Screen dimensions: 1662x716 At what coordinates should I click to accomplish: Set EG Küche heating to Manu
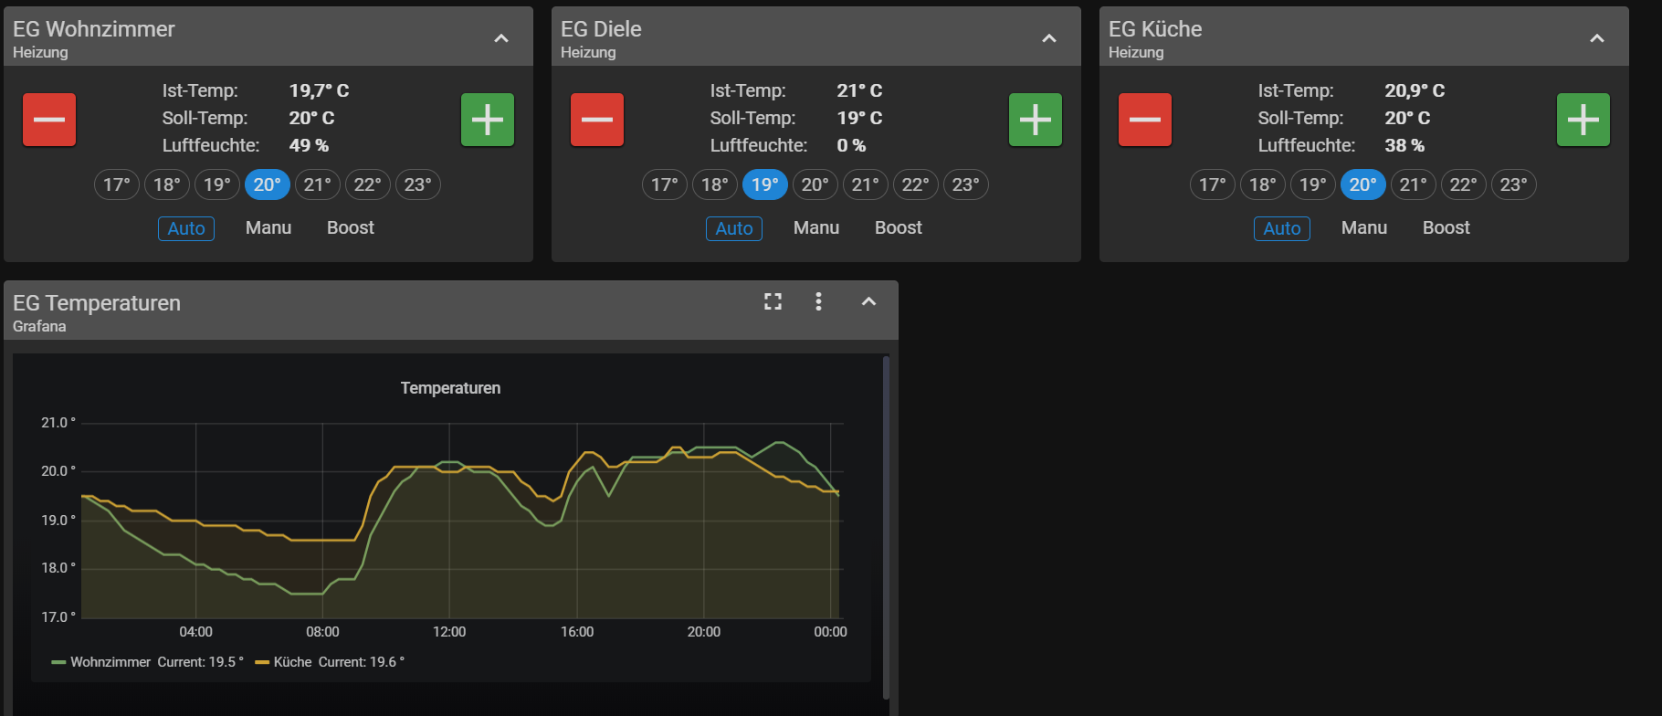[1364, 228]
